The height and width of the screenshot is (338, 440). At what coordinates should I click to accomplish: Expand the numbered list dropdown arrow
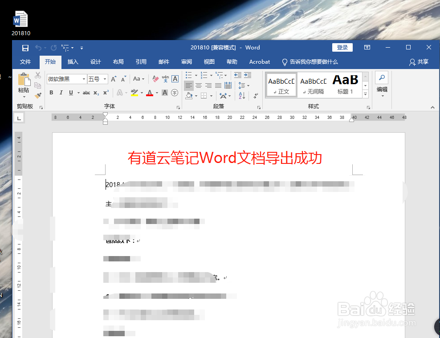click(x=211, y=75)
